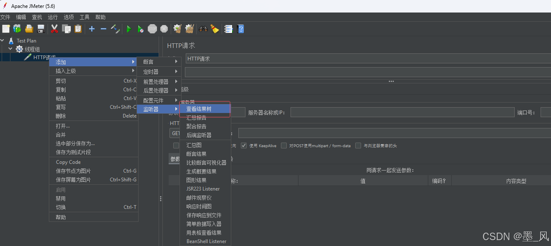This screenshot has width=551, height=246.
Task: Open the 选项 menu in menu bar
Action: point(68,17)
